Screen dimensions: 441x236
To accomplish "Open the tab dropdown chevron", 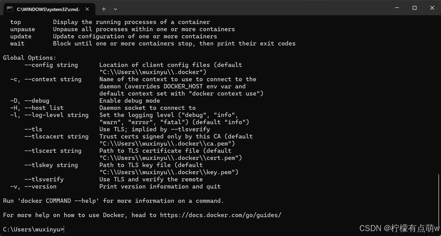I will (x=115, y=9).
